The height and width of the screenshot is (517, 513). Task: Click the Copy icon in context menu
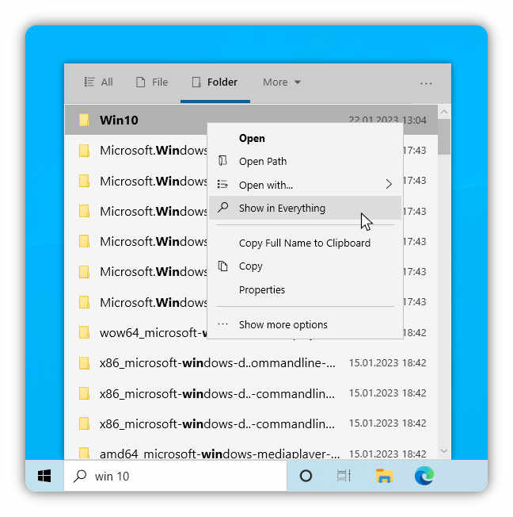coord(223,266)
